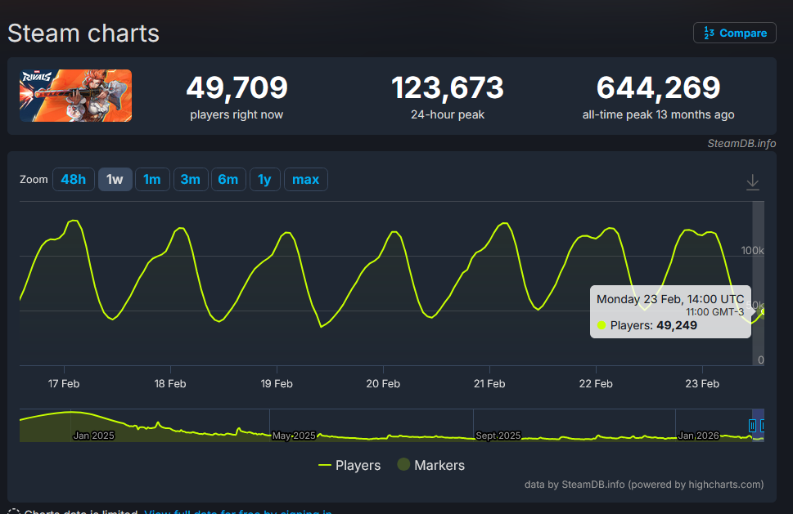Click the 100k y-axis label

[x=752, y=250]
